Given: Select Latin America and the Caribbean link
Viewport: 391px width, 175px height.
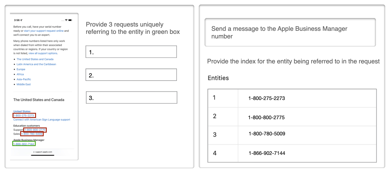Looking at the screenshot, I should point(36,64).
